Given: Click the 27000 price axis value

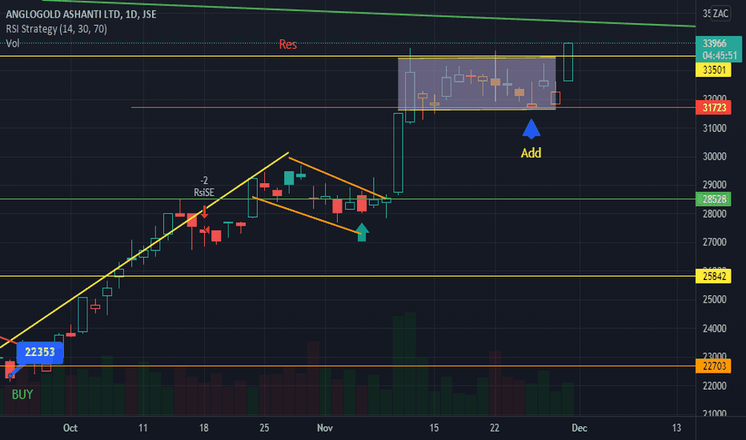Looking at the screenshot, I should point(714,242).
